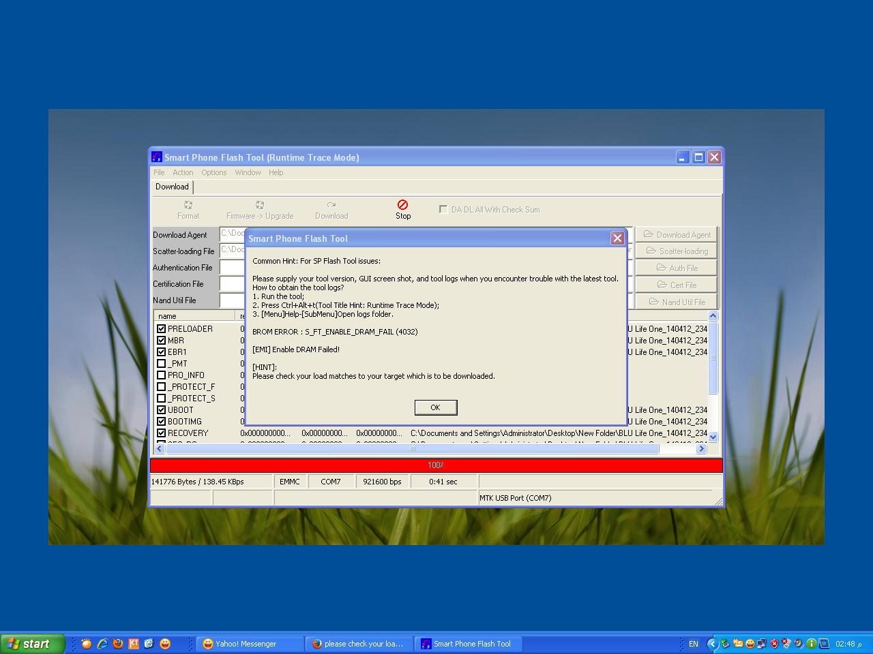Click the Stop button in the toolbar
The height and width of the screenshot is (654, 873).
point(403,209)
